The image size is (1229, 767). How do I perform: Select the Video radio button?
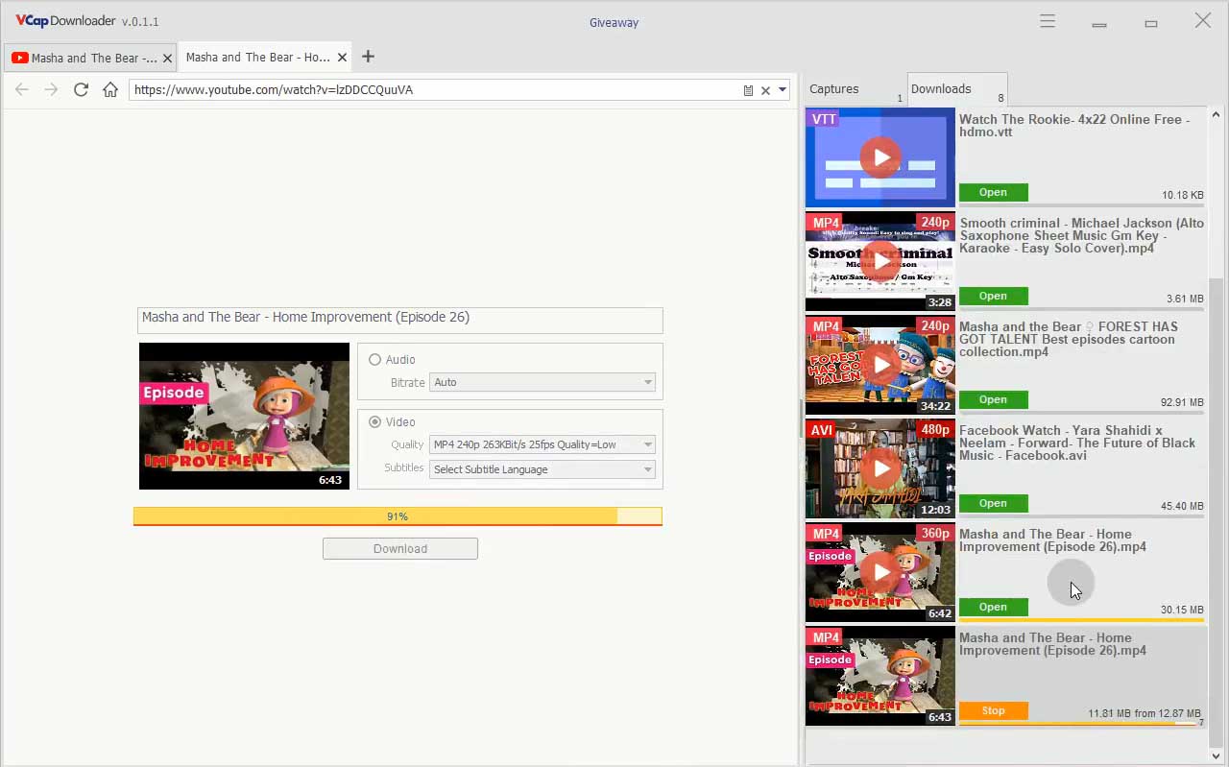coord(375,422)
